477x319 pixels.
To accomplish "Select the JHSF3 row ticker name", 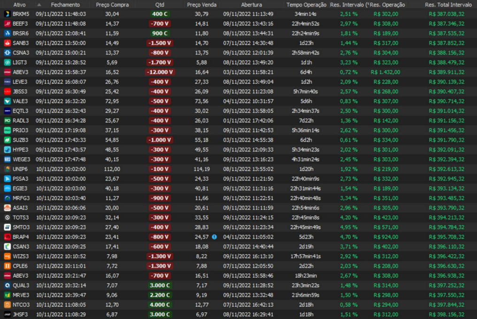I will click(21, 314).
